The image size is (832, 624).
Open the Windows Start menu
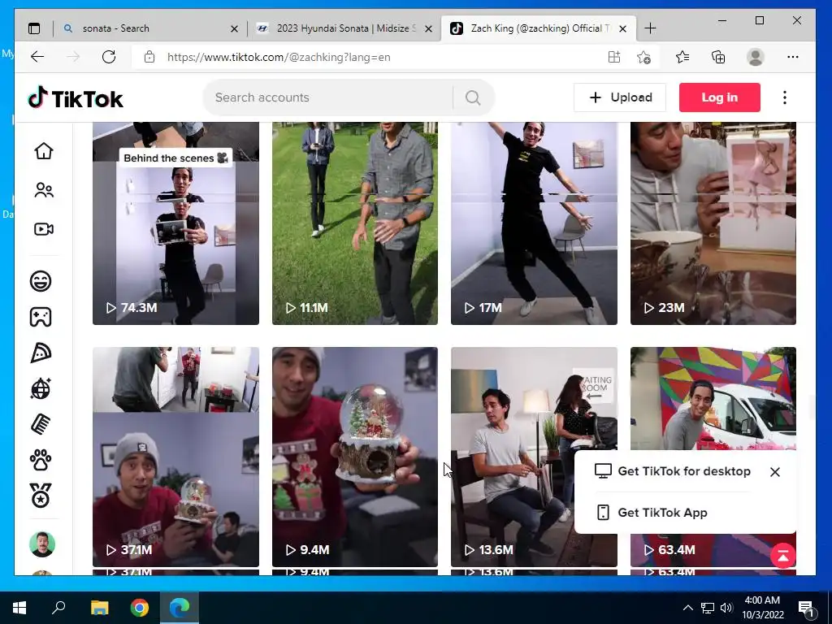19,608
